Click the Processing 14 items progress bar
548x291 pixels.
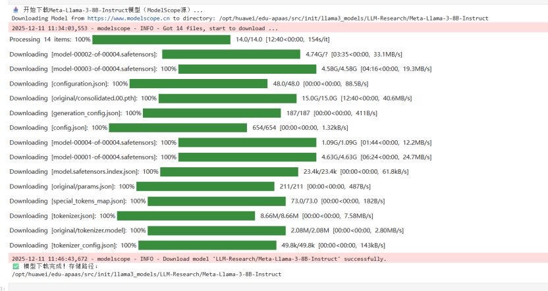[x=161, y=40]
